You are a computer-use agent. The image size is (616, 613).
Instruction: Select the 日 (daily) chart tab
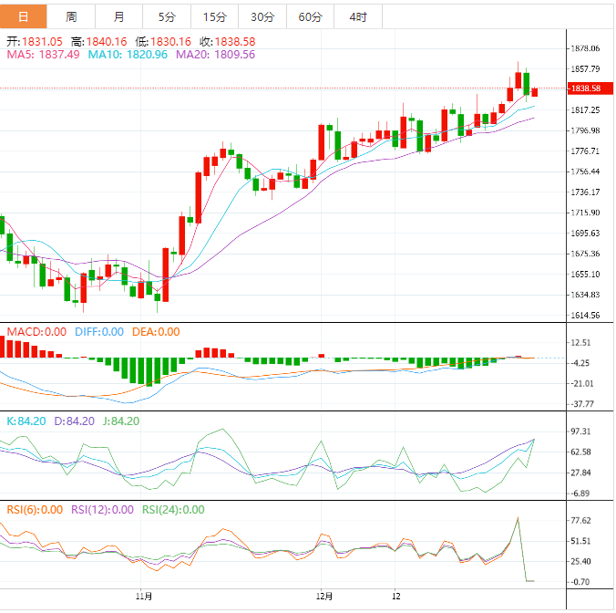click(x=24, y=16)
